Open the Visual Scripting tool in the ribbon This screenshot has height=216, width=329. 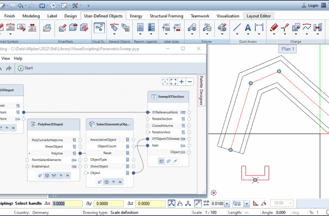click(x=99, y=28)
